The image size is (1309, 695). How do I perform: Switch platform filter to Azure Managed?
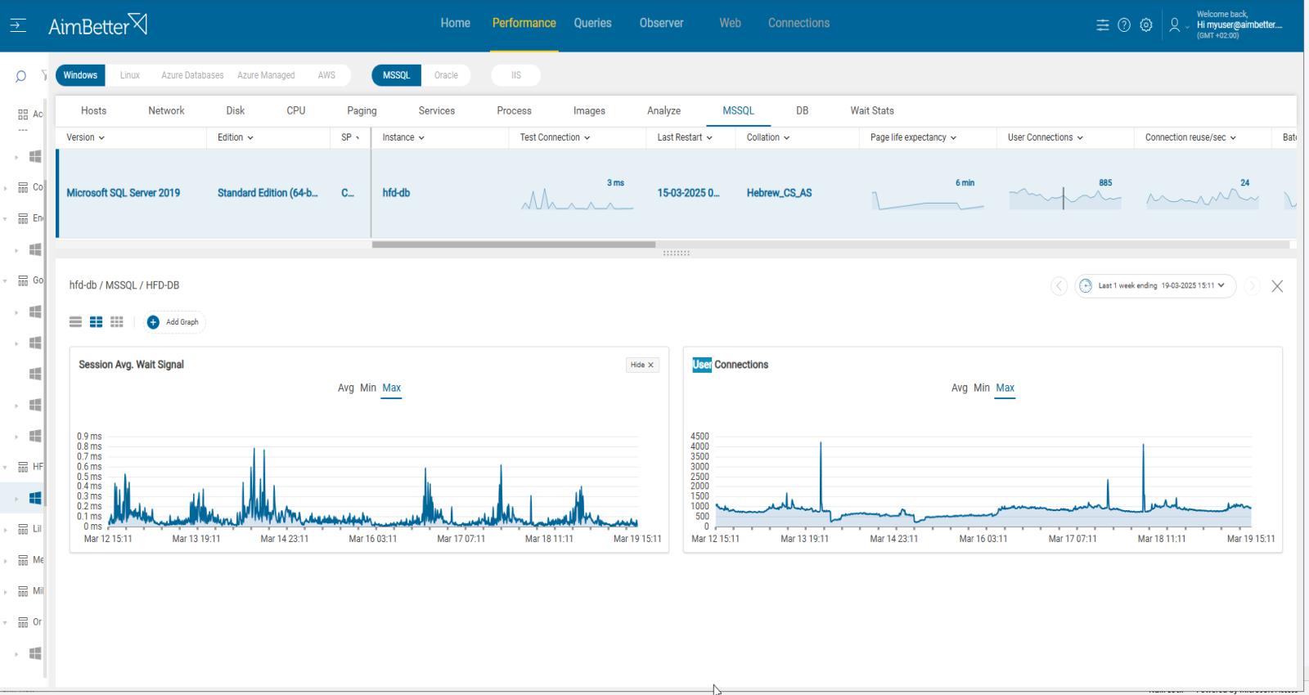click(x=266, y=75)
